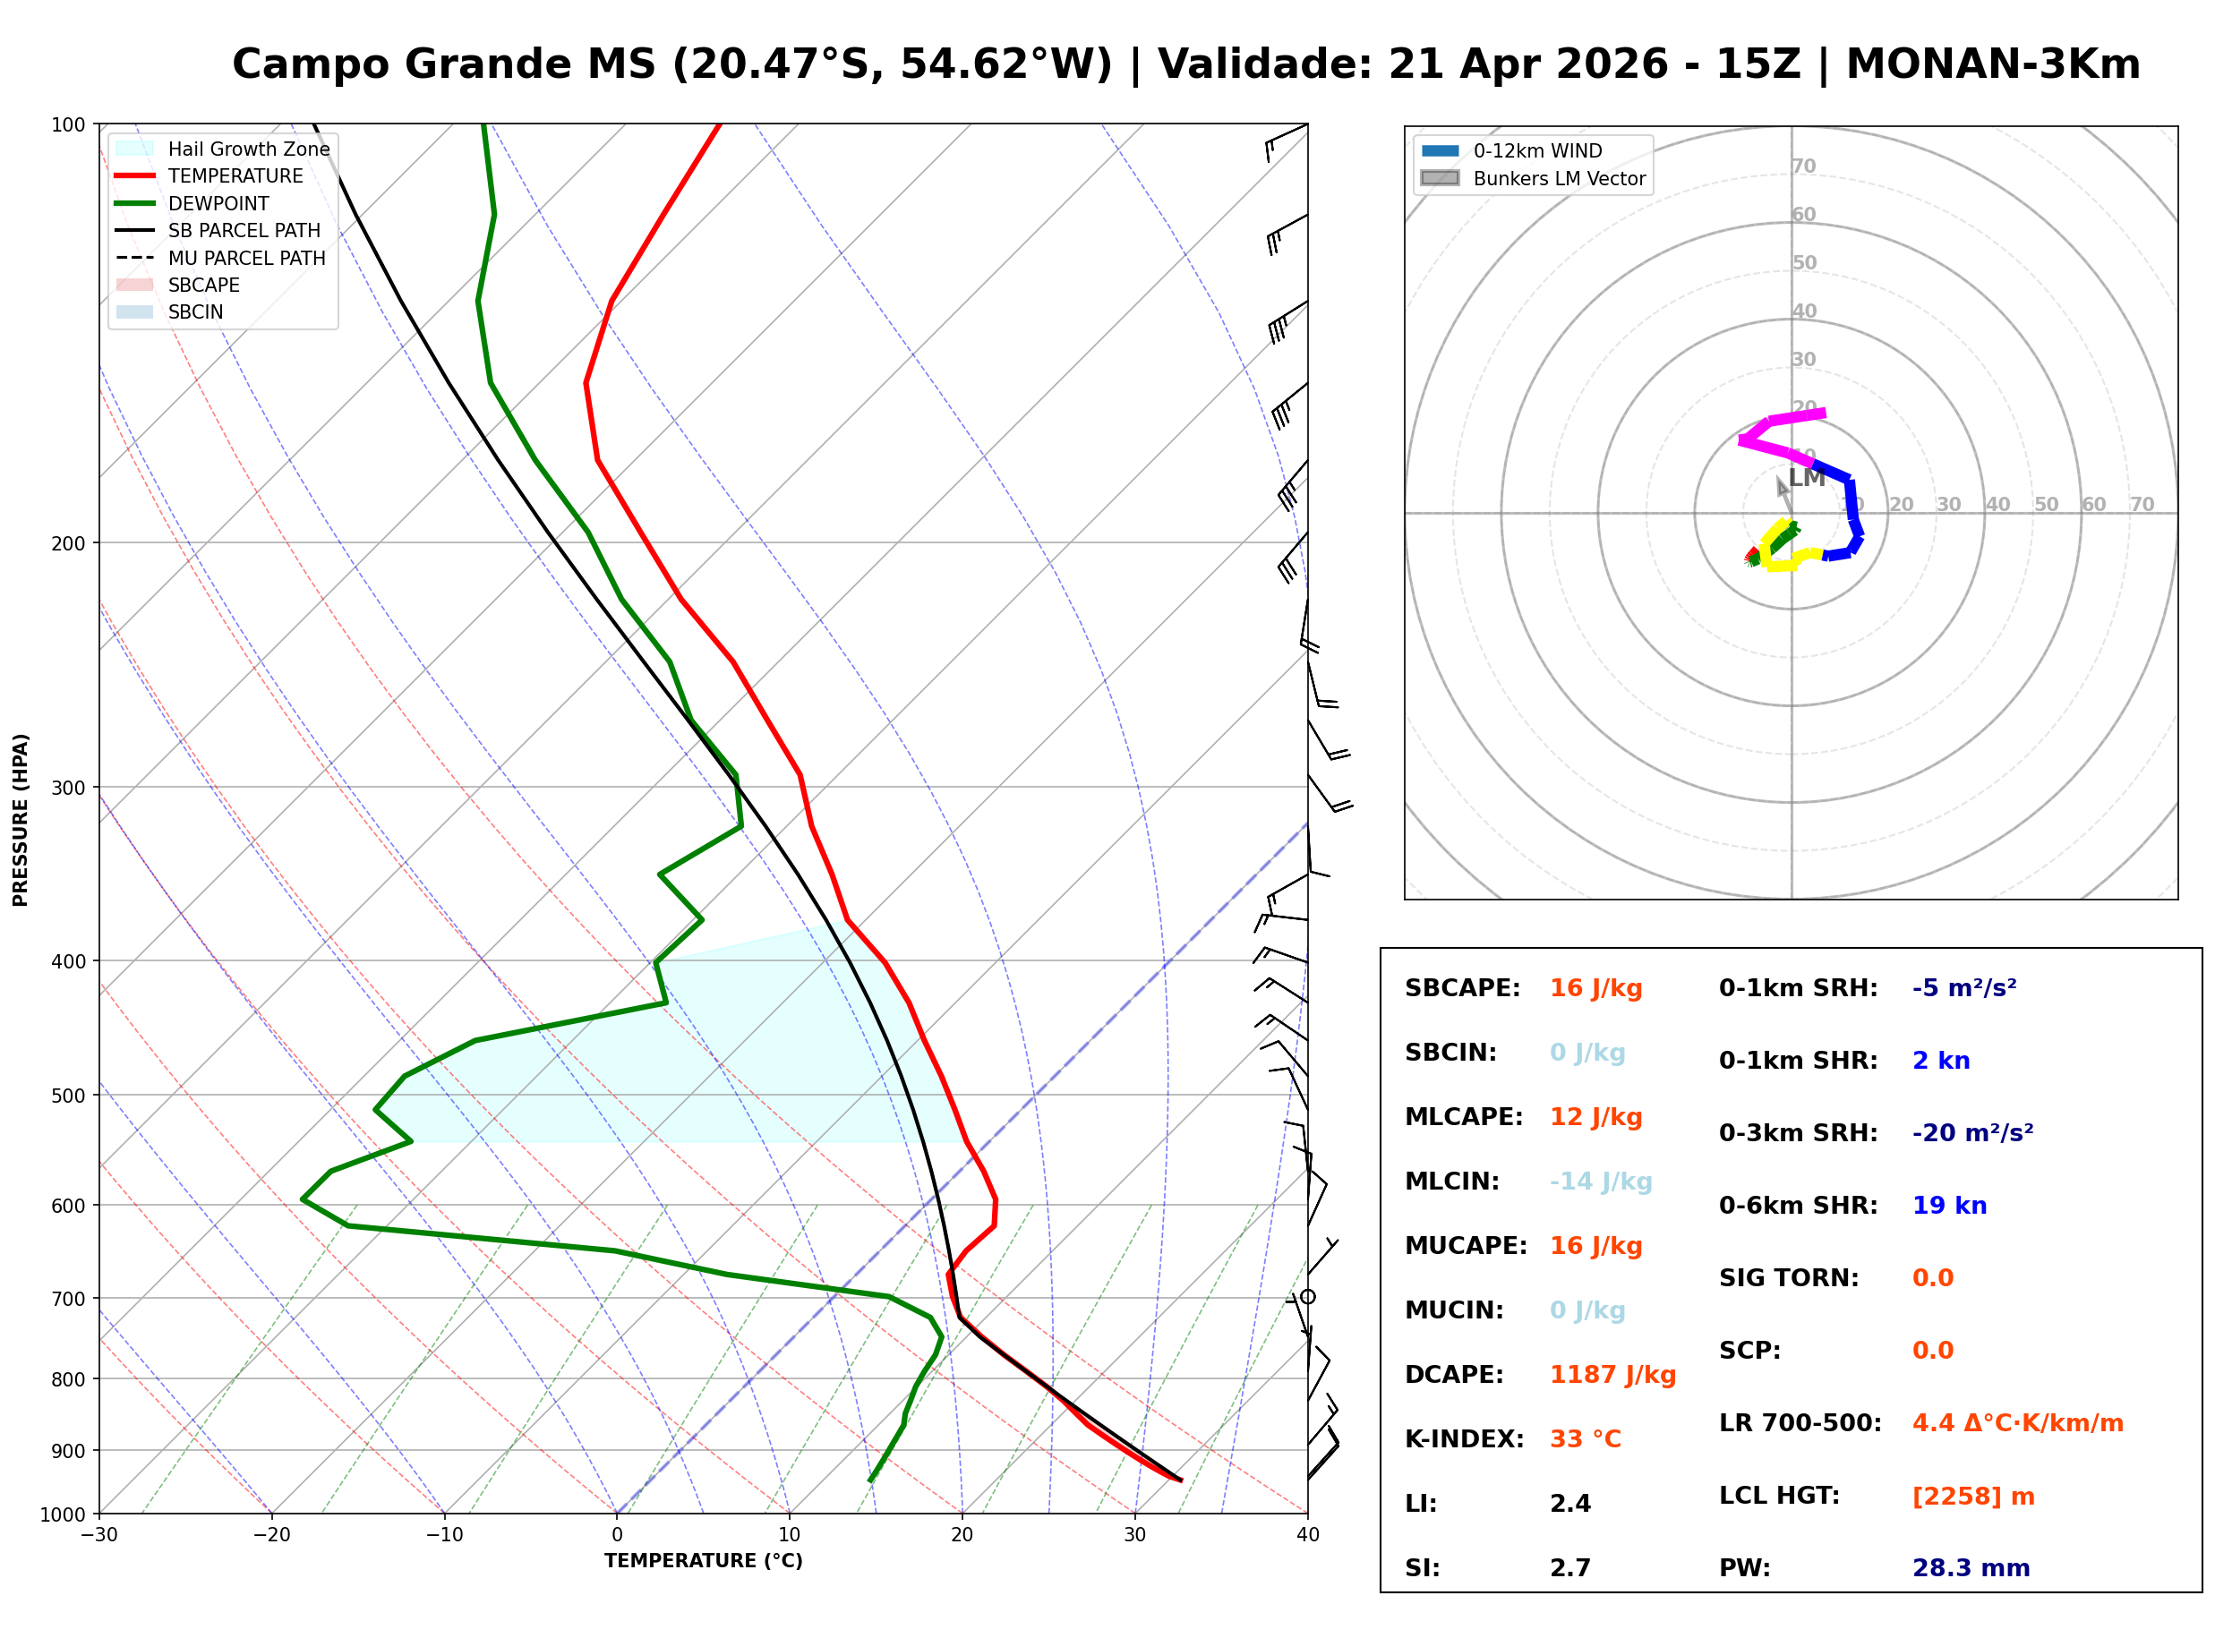Viewport: 2215px width, 1638px height.
Task: Click the gray Bunkers LM Vector swatch
Action: [x=1440, y=178]
